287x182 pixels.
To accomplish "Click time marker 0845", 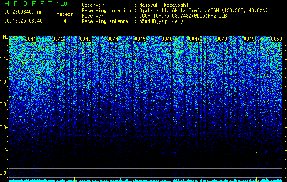I will tap(140, 39).
